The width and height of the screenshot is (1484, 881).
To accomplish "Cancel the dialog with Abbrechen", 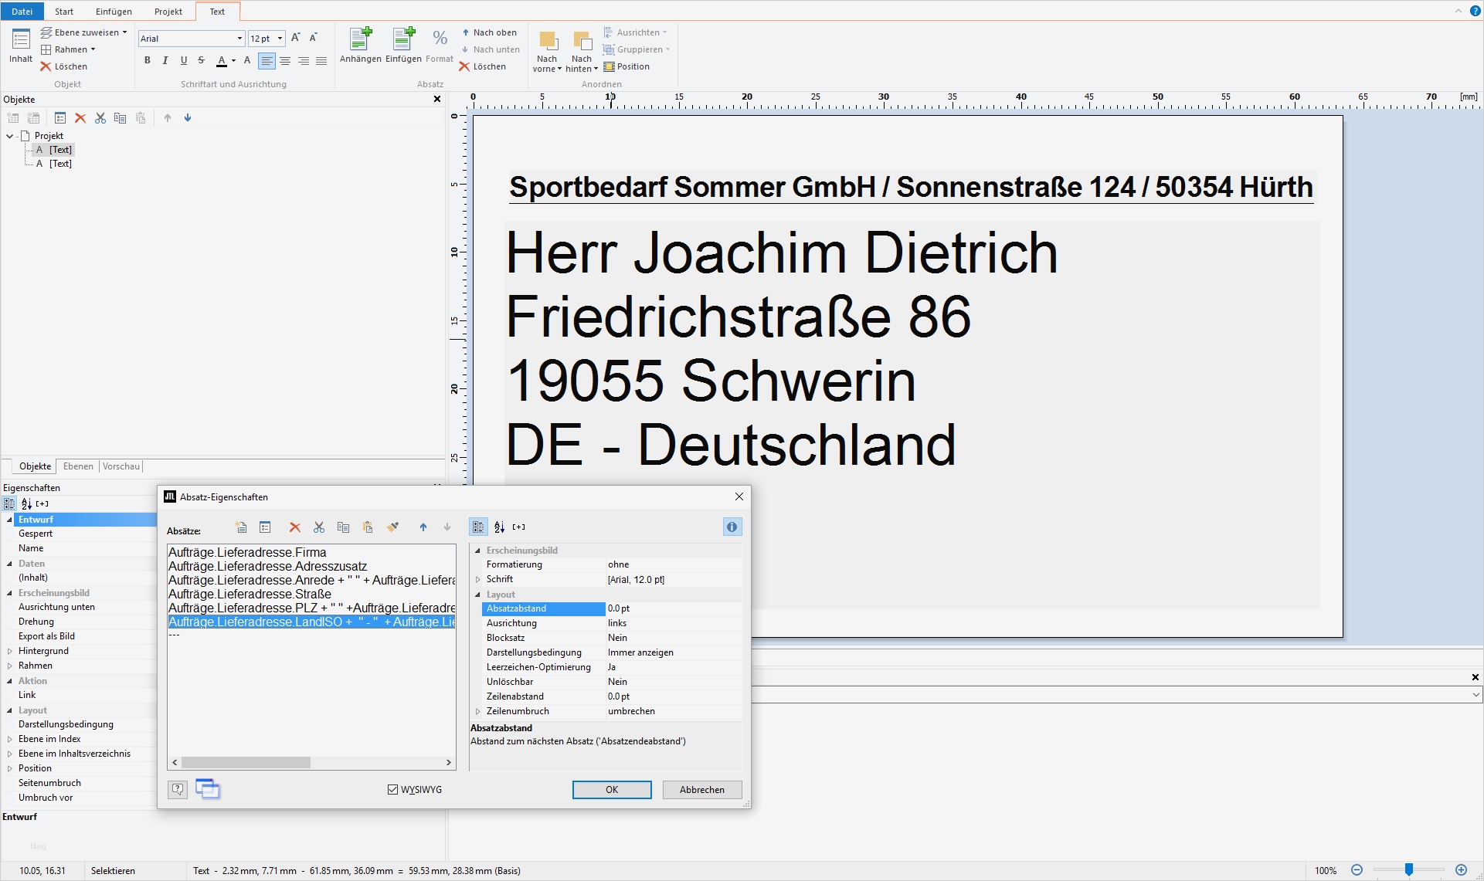I will click(701, 789).
